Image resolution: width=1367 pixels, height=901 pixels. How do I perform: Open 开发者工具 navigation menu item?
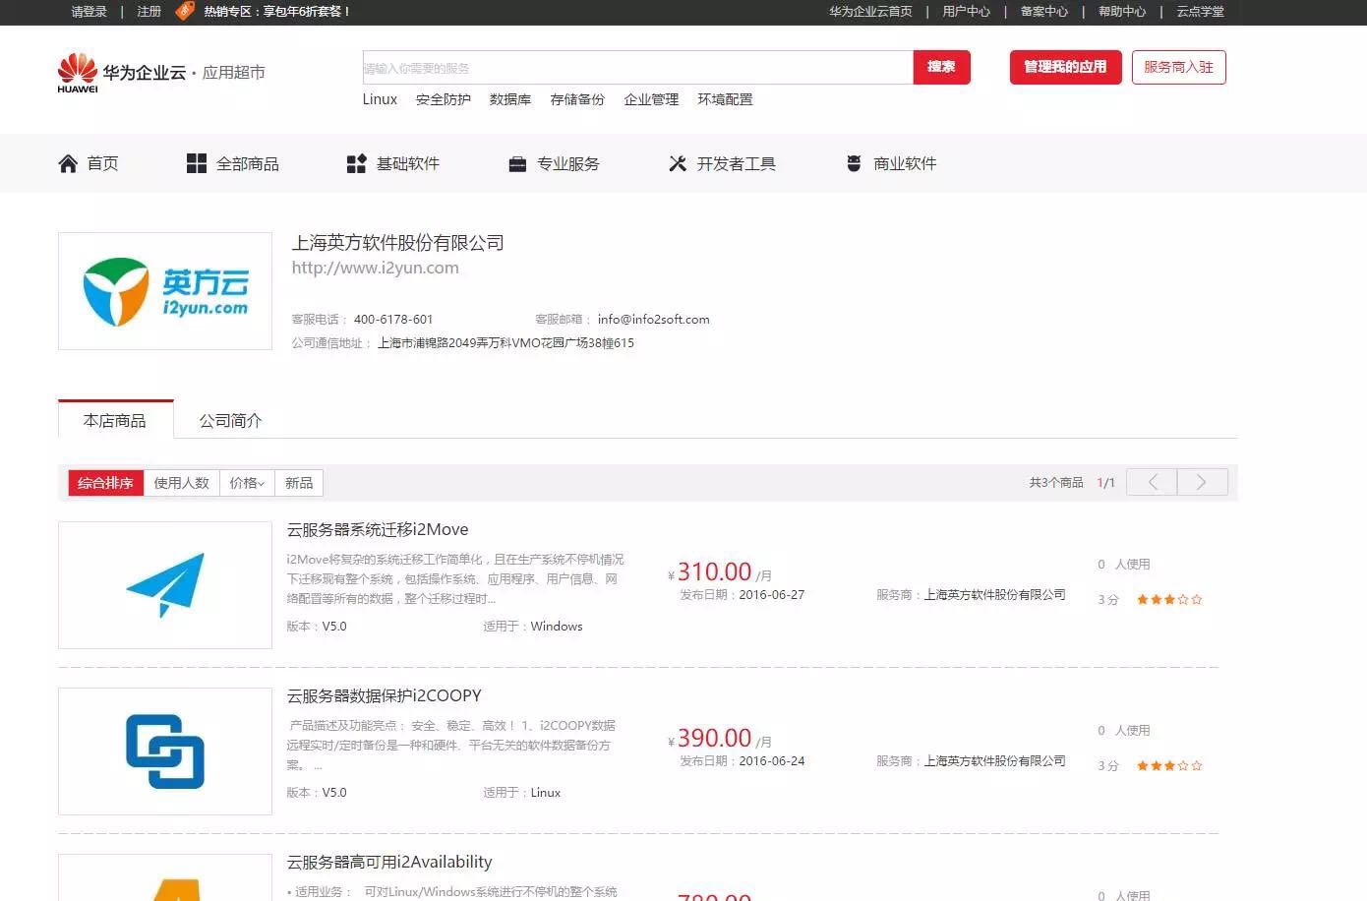coord(722,163)
